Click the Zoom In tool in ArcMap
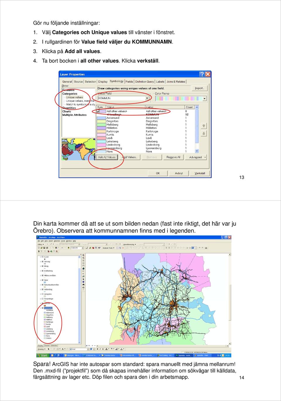 (83, 256)
